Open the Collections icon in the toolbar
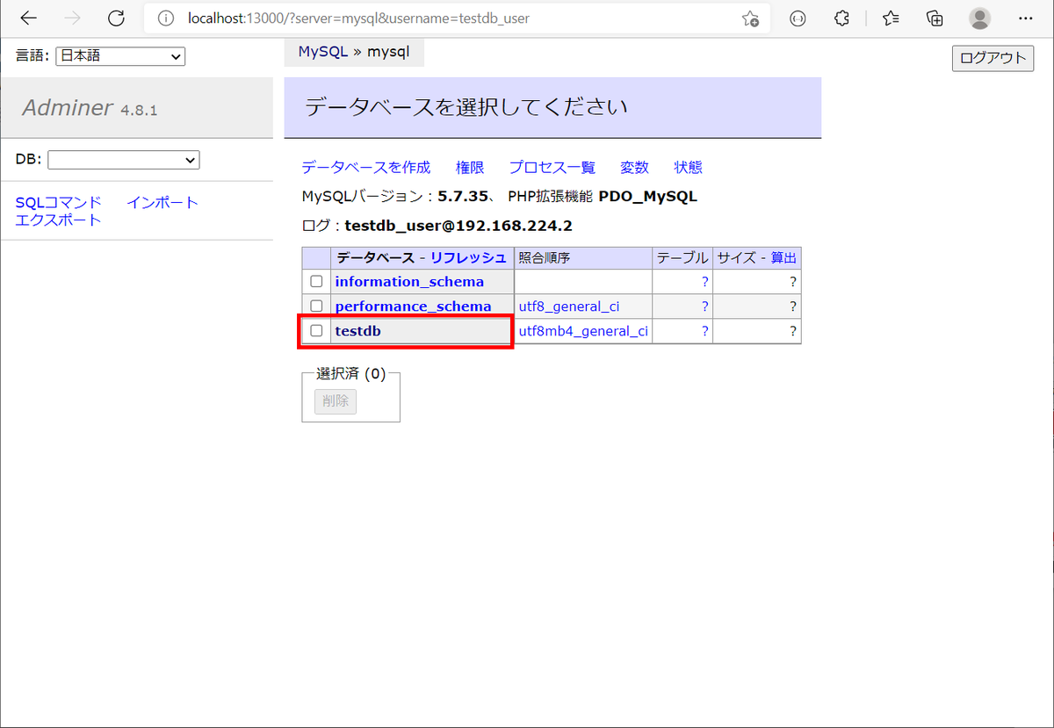 coord(935,18)
